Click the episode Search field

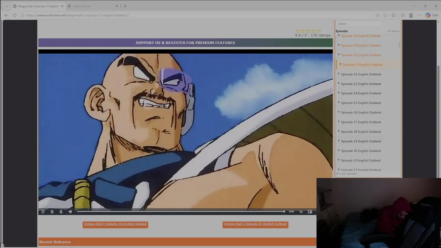359,24
